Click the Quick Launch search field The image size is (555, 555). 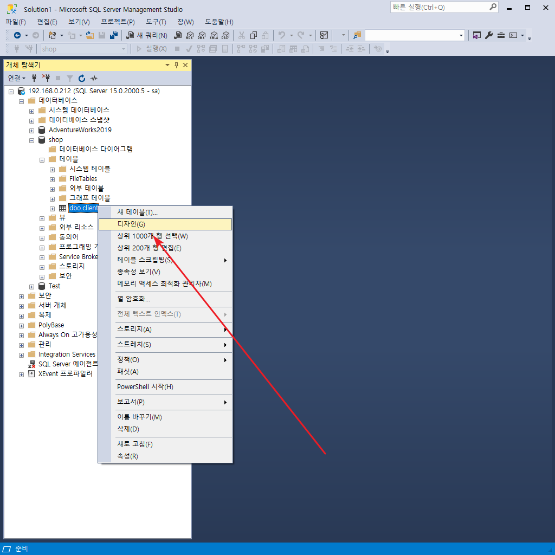tap(444, 7)
